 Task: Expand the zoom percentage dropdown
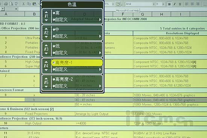pos(113,4)
